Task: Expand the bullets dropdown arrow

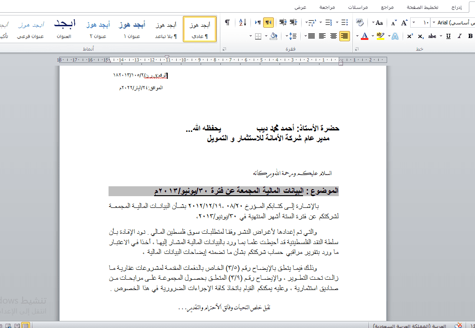Action: tap(337, 23)
